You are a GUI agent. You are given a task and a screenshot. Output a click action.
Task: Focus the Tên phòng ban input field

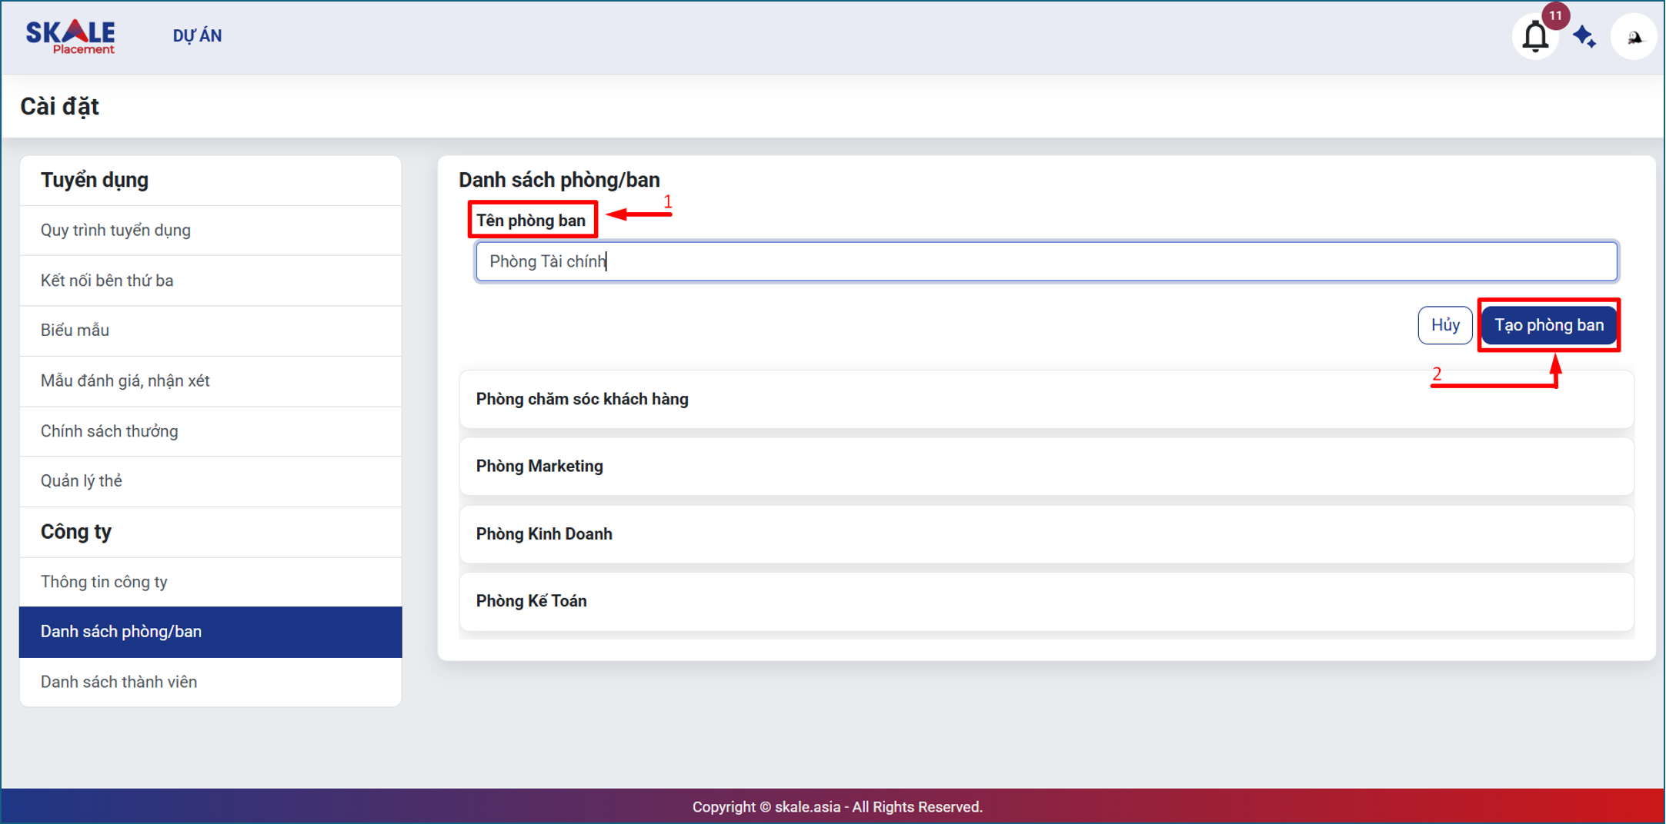(1046, 261)
